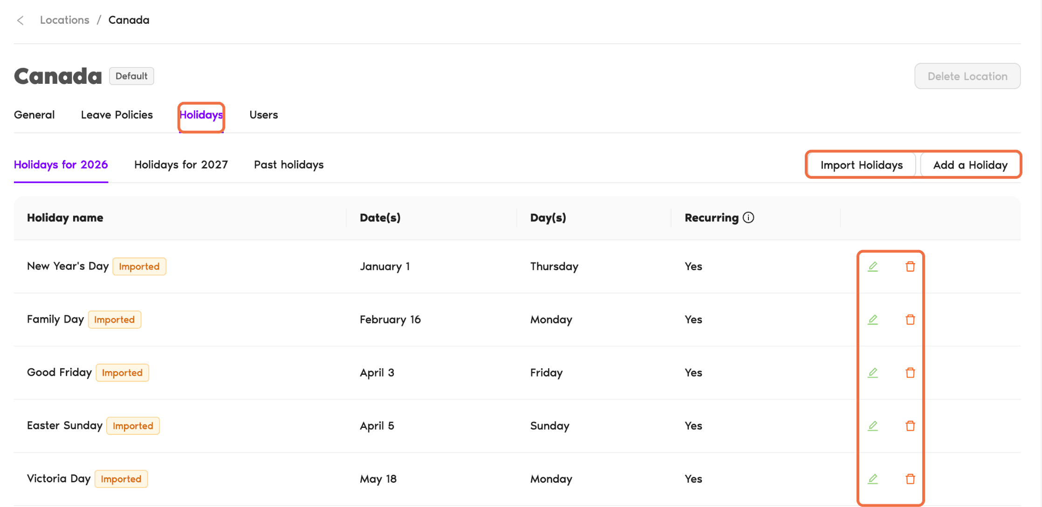The height and width of the screenshot is (507, 1042).
Task: Click the April 5 date cell
Action: click(377, 426)
